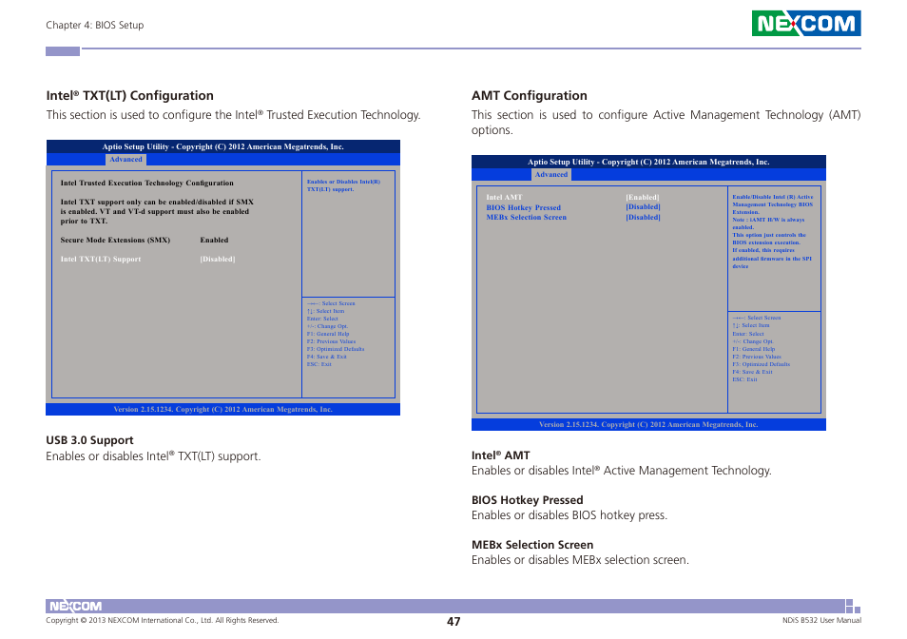907x639 pixels.
Task: Click the Version 2.15.1234 footer in the TXT(LT) BIOS screen
Action: click(222, 410)
